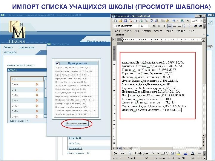Apply the blue line color brush
Screen dimensions: 215x161
pos(186,153)
